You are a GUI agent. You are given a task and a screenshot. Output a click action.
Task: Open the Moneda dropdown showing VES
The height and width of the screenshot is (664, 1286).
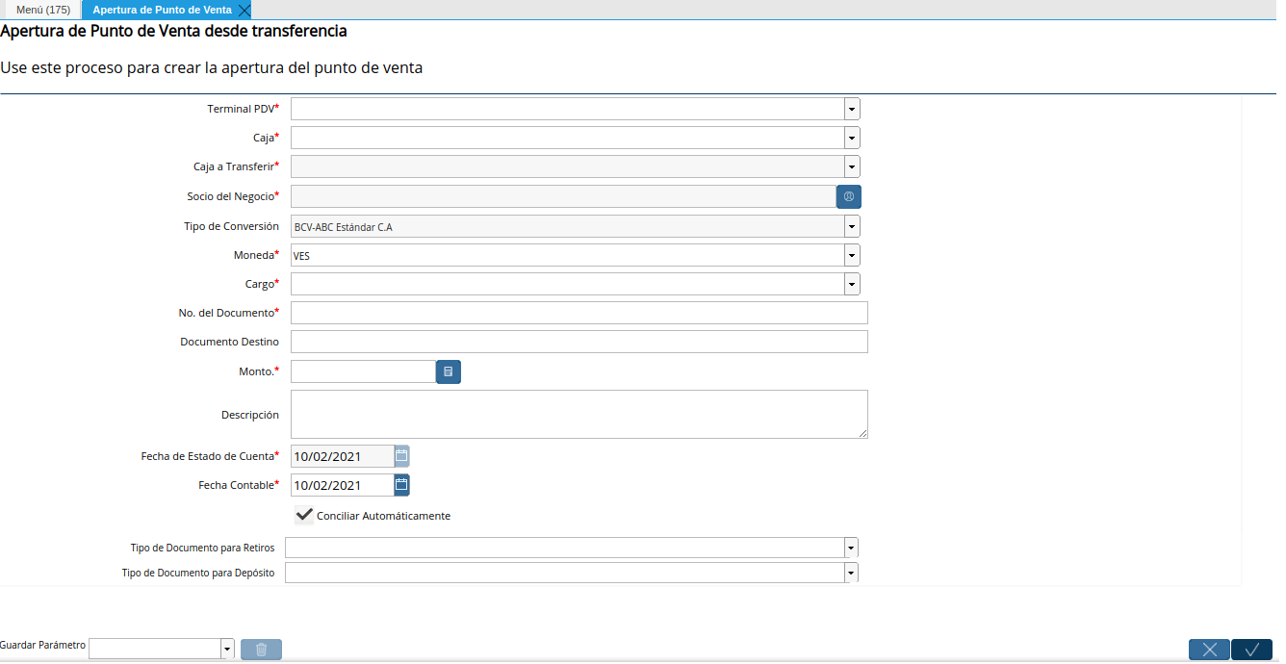[852, 255]
